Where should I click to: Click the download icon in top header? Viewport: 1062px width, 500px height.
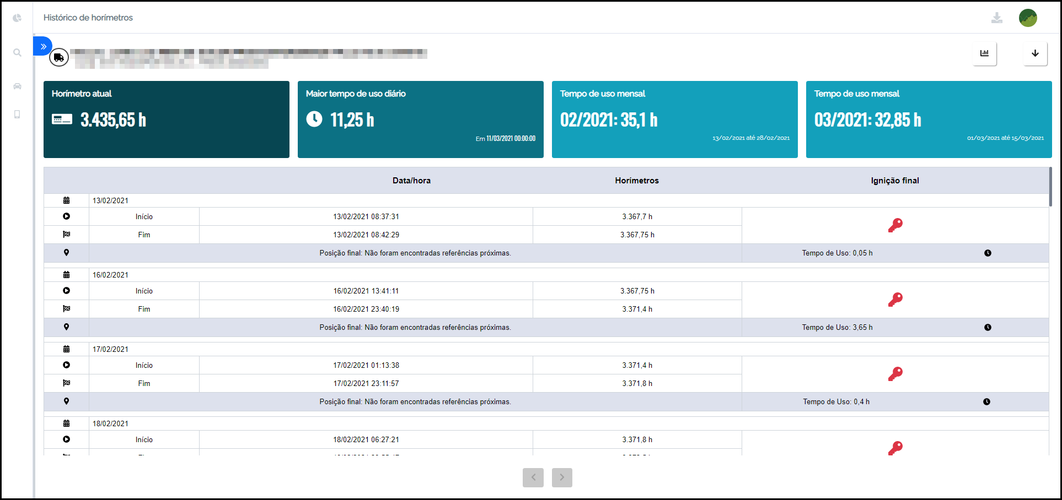tap(997, 18)
